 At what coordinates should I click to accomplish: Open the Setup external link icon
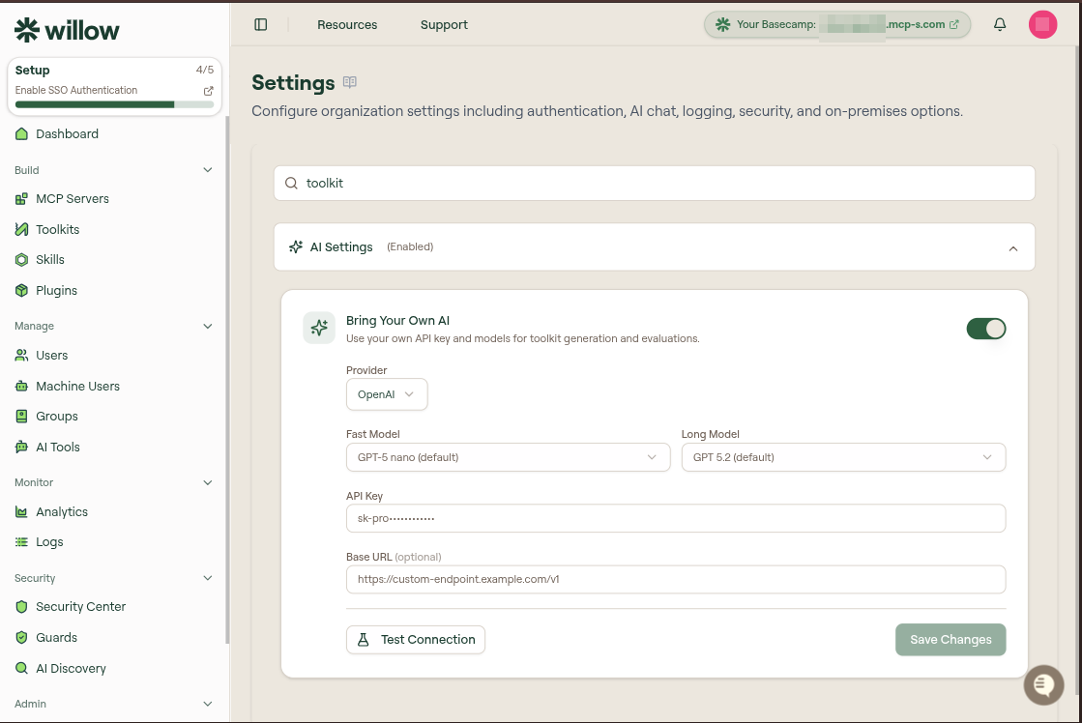click(209, 91)
